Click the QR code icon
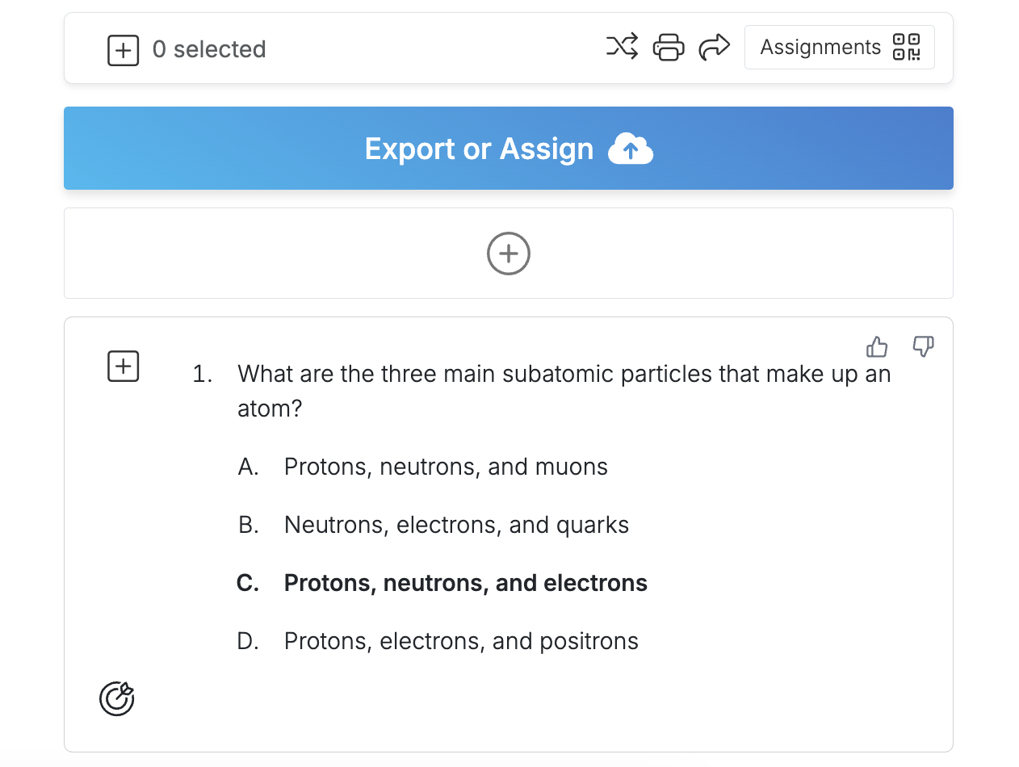The image size is (1019, 767). tap(906, 47)
